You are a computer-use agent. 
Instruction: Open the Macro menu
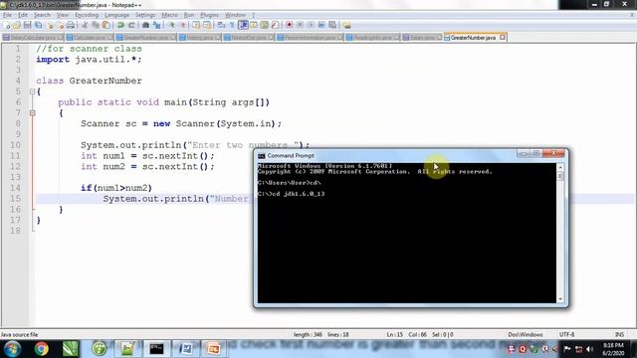tap(169, 15)
